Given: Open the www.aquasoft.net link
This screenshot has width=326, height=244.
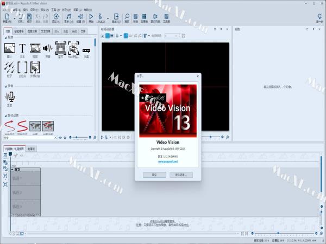Looking at the screenshot, I should coord(168,162).
